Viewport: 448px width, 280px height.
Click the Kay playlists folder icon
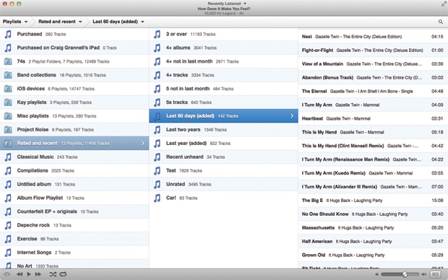click(8, 102)
